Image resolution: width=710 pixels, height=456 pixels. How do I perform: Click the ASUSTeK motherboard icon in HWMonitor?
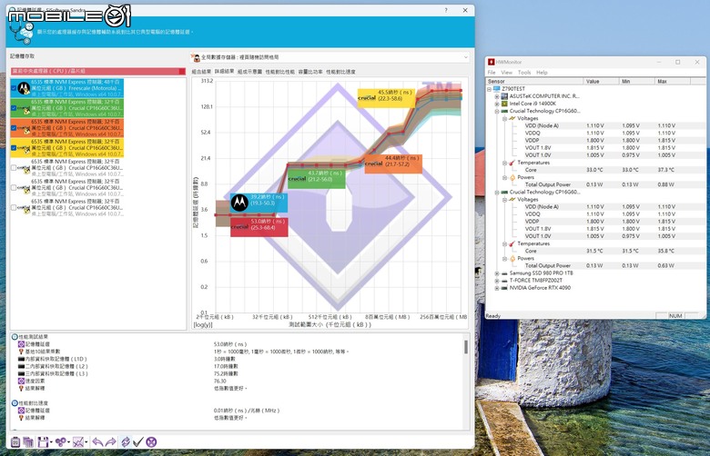click(x=504, y=96)
